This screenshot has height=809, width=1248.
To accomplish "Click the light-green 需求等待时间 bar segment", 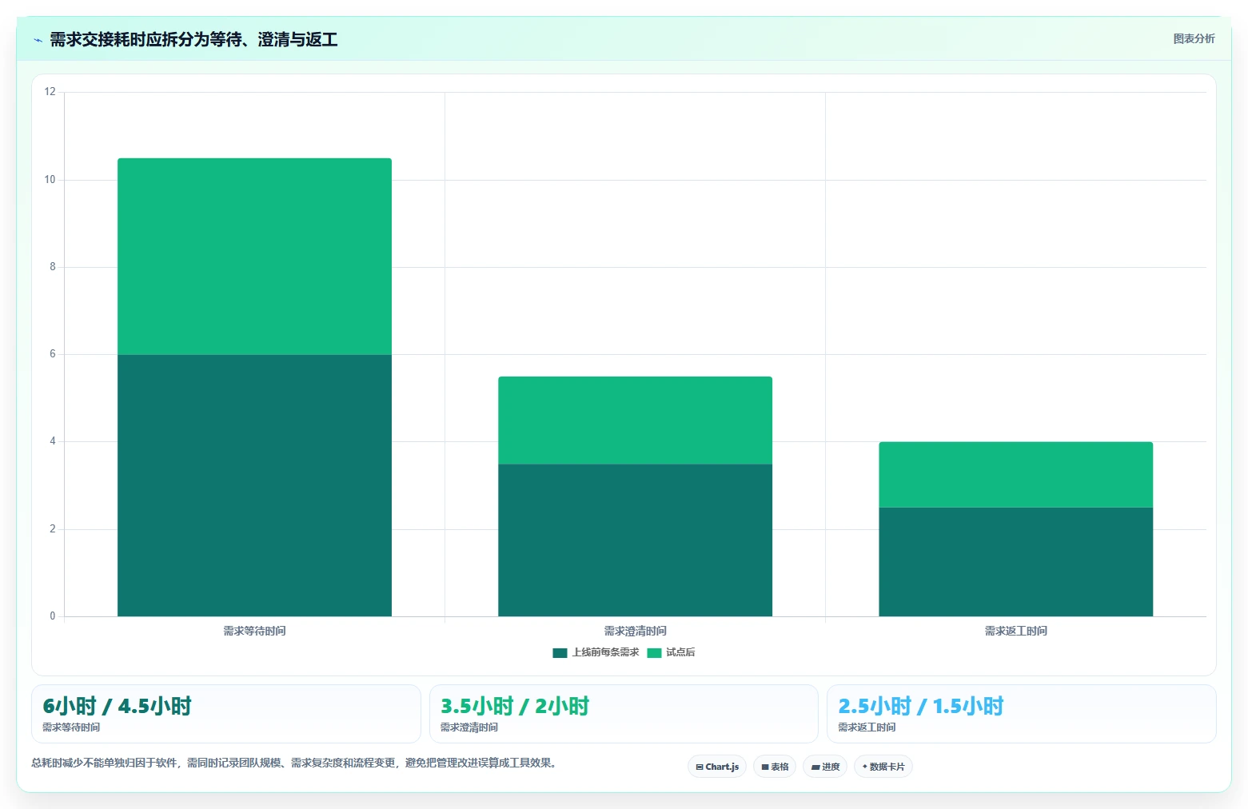I will [254, 257].
